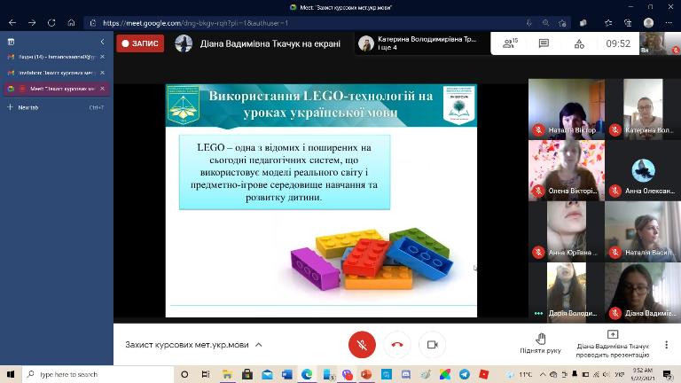681x383 pixels.
Task: Open a New tab
Action: point(56,107)
